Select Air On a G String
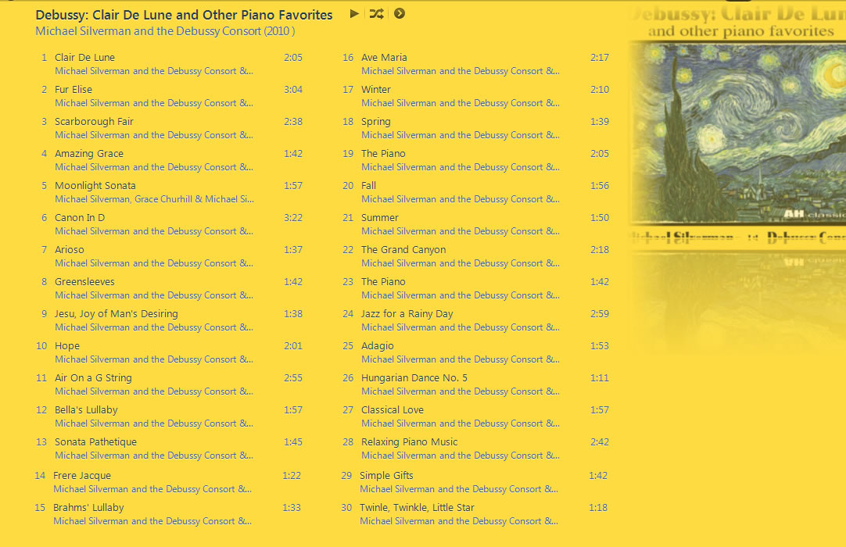 [93, 377]
